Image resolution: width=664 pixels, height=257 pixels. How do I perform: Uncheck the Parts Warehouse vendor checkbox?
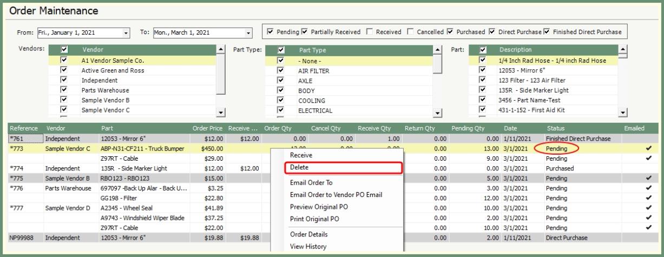64,90
